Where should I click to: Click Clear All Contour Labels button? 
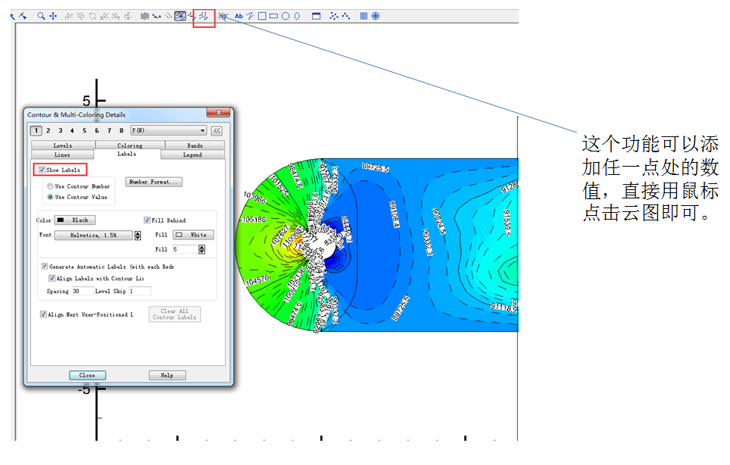coord(175,314)
